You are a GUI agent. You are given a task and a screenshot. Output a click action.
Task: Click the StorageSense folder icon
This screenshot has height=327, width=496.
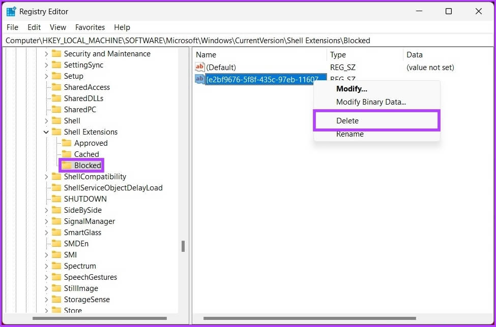[x=56, y=300]
